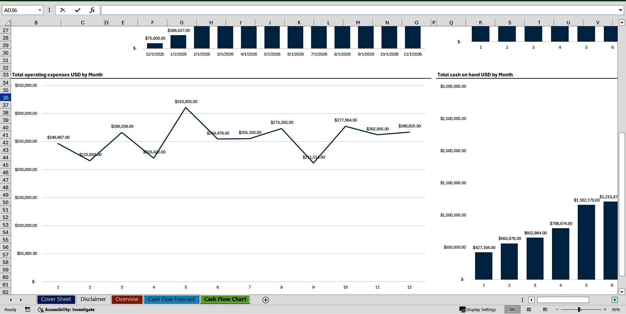Click the Zoom Out minus icon
The width and height of the screenshot is (626, 314).
click(557, 309)
